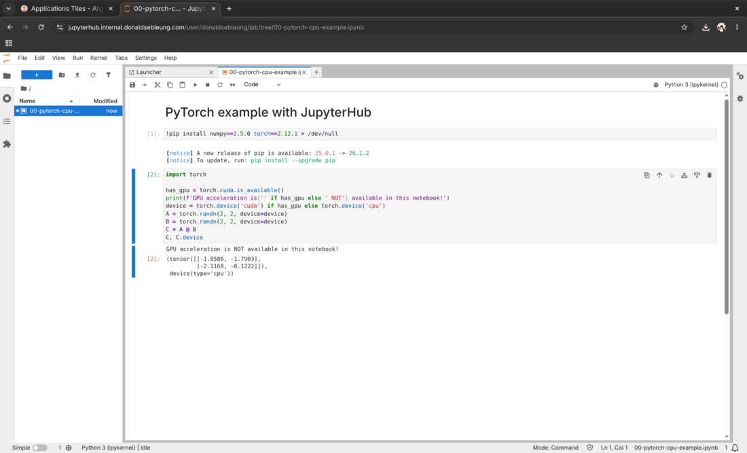Switch to Applications Tiles browser tab
Viewport: 747px width, 453px height.
[67, 9]
